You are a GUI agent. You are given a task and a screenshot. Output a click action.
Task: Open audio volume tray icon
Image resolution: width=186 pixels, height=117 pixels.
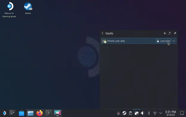pos(142,113)
